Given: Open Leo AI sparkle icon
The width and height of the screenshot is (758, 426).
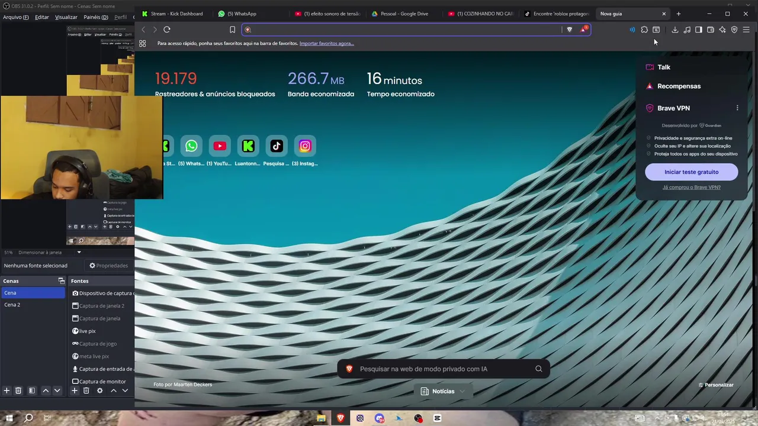Looking at the screenshot, I should (x=722, y=30).
